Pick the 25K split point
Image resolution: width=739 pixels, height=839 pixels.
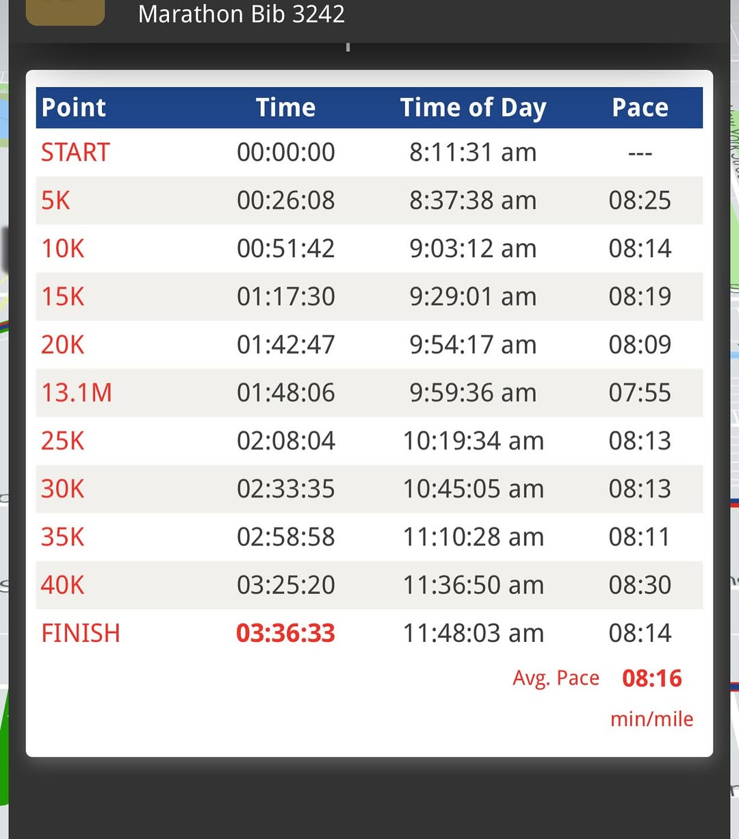(63, 441)
